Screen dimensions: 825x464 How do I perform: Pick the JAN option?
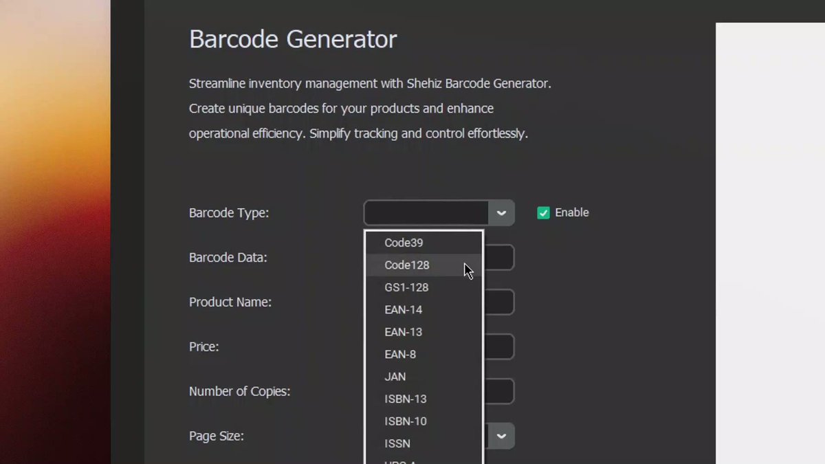[x=423, y=377]
